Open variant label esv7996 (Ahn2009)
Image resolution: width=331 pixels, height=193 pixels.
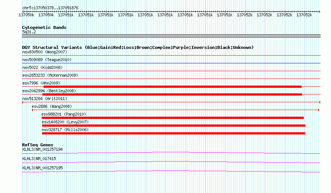point(41,83)
